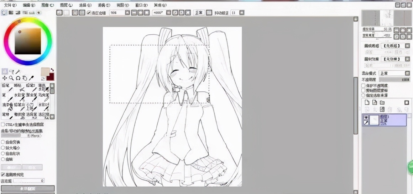Image resolution: width=413 pixels, height=194 pixels.
Task: Select the eyedropper color picker tool
Action: pos(31,78)
